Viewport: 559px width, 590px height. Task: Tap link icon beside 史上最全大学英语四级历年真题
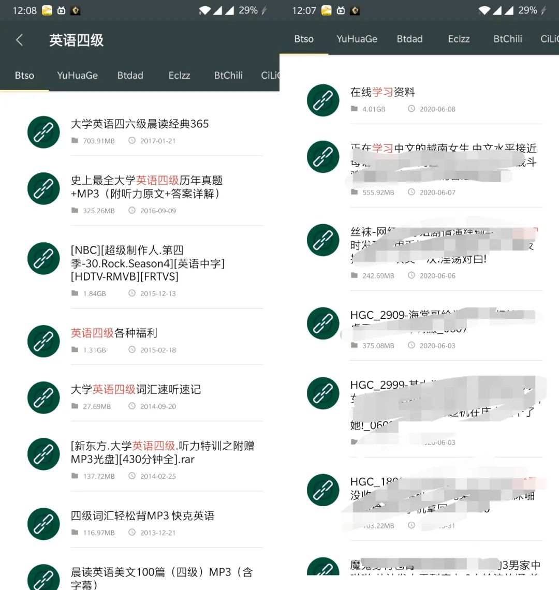pyautogui.click(x=43, y=188)
